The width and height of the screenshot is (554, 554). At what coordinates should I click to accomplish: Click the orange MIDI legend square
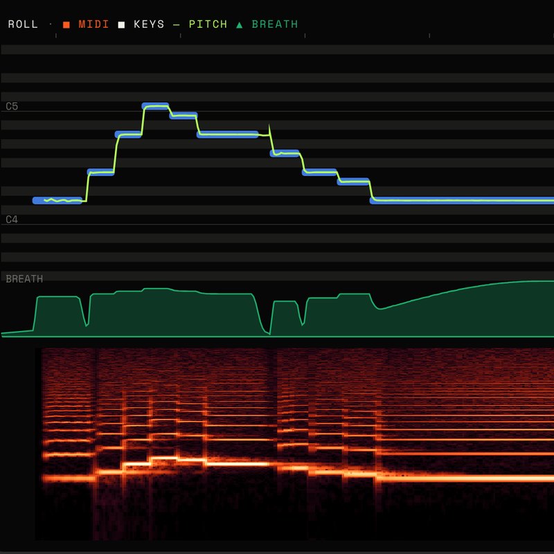pyautogui.click(x=66, y=24)
